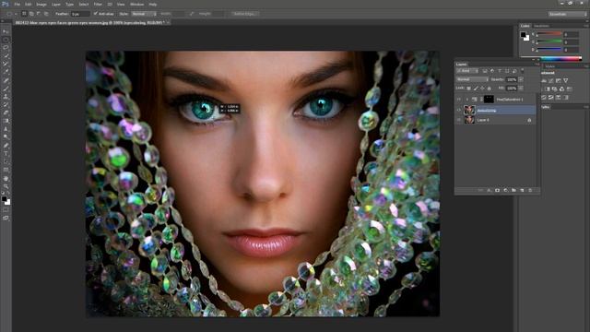Screen dimensions: 590x332
Task: Click Intersect with selection mode icon
Action: [46, 14]
